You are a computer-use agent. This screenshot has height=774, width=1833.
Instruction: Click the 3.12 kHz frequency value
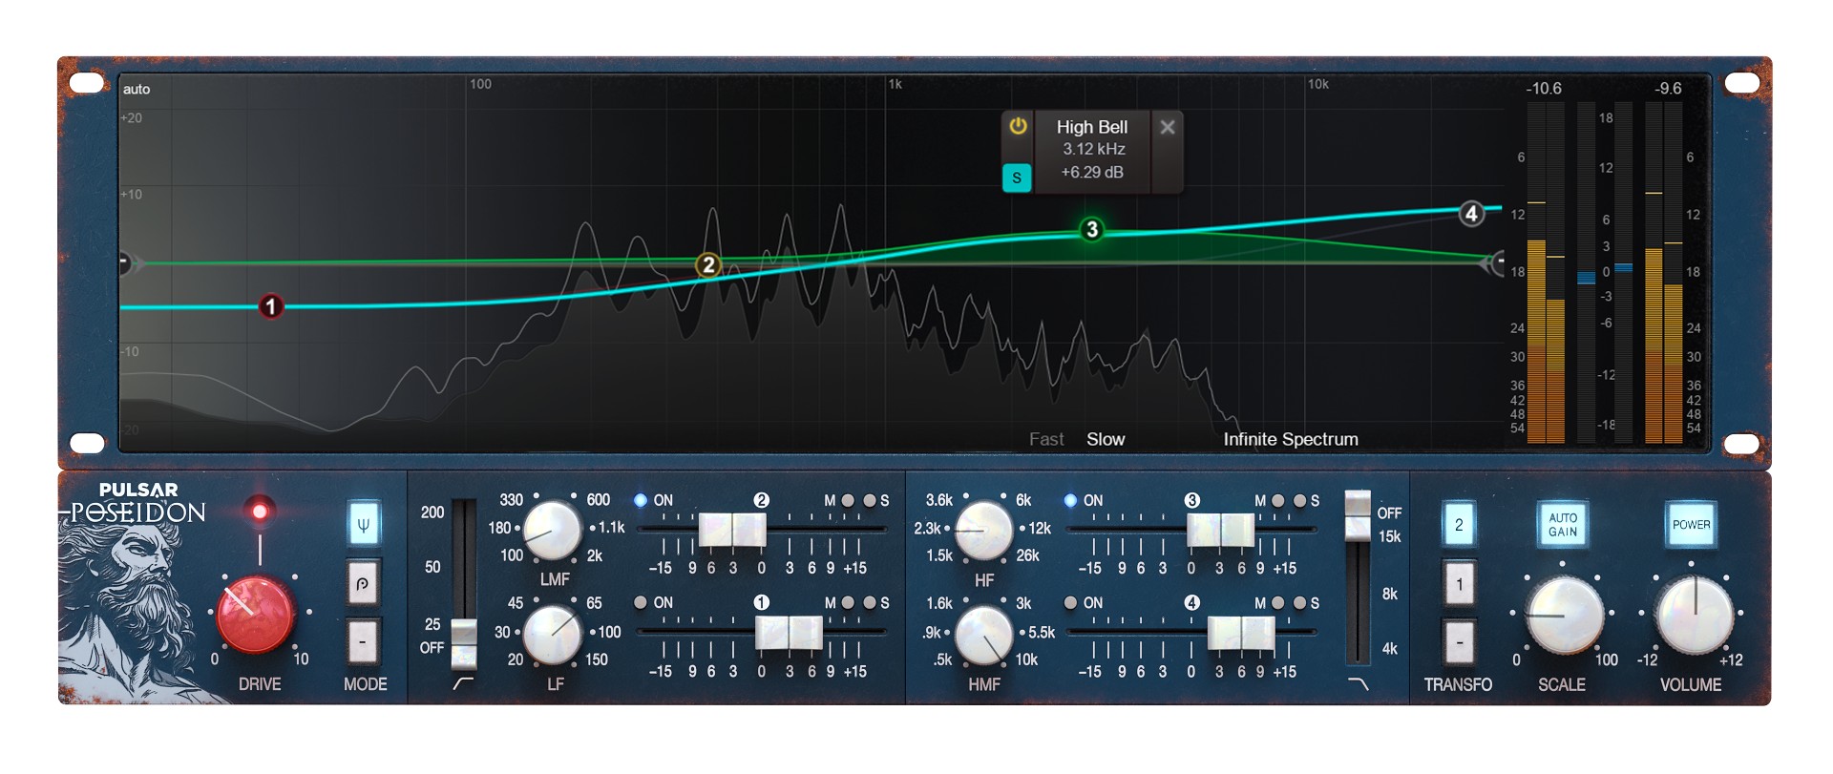(x=1094, y=149)
